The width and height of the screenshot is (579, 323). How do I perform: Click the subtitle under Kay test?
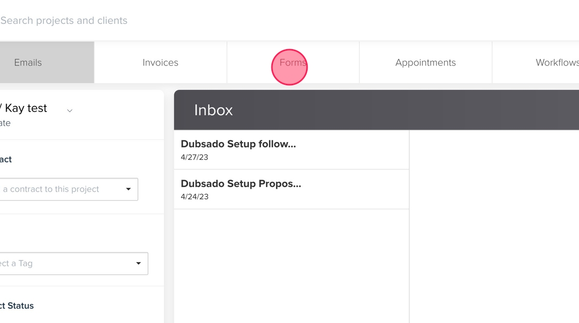pyautogui.click(x=5, y=123)
